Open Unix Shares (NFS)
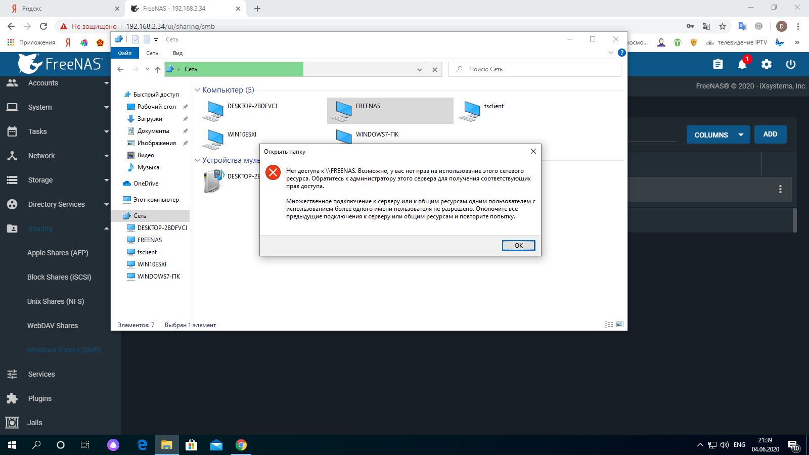809x455 pixels. 56,301
